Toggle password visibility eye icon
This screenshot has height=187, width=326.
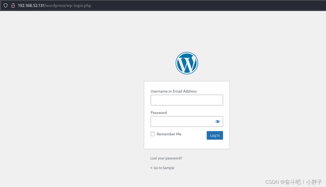(218, 121)
